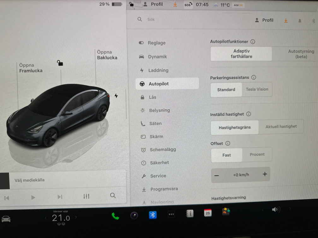
Task: Show info for Inställd hastighet
Action: click(x=248, y=114)
